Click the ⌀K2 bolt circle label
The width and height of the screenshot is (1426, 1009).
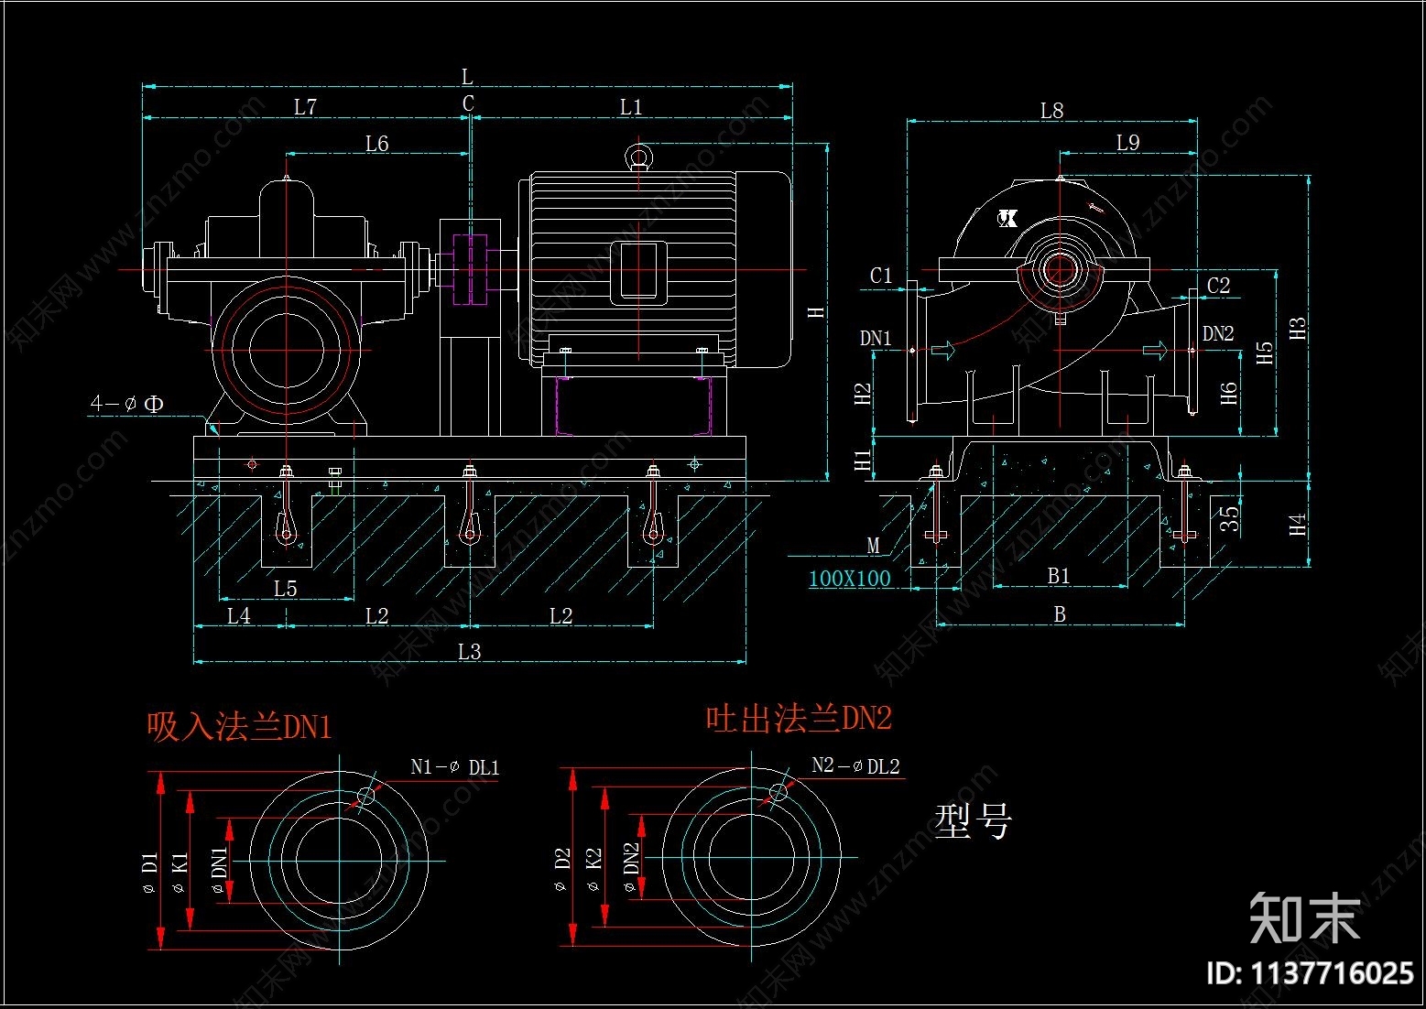pyautogui.click(x=593, y=870)
